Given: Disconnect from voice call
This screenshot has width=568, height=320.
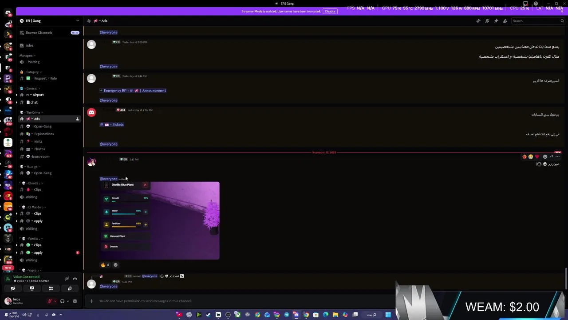Looking at the screenshot, I should 75,279.
